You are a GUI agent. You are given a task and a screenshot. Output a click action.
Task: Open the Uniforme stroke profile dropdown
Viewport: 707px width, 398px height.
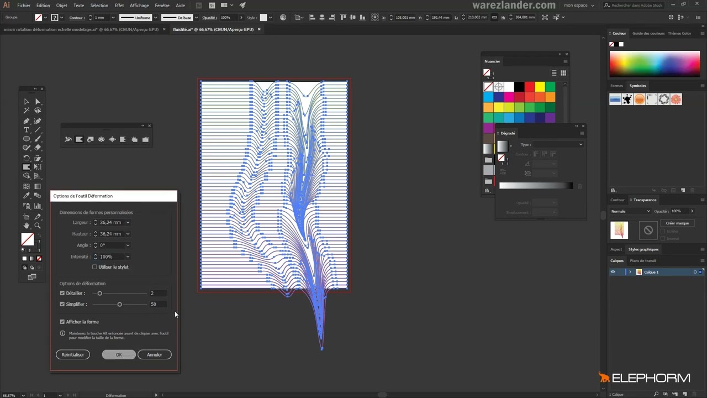(x=138, y=17)
